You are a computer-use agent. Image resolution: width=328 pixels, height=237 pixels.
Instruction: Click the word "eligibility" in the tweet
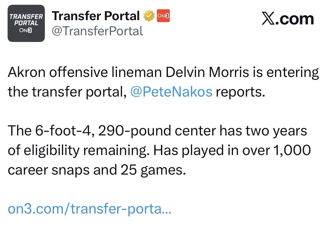52,150
